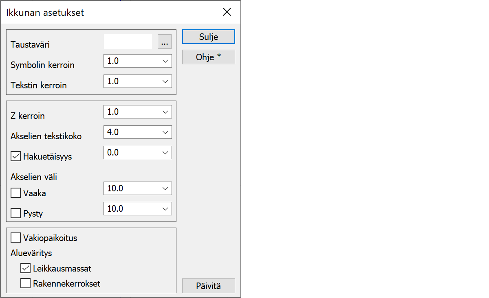
Task: Open Taustaväri color picker ellipsis button
Action: pyautogui.click(x=165, y=42)
